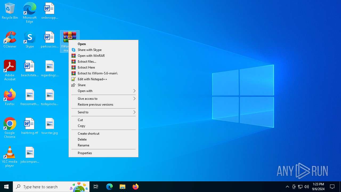341x192 pixels.
Task: Select the todayinclu... image file icon
Action: (50, 97)
